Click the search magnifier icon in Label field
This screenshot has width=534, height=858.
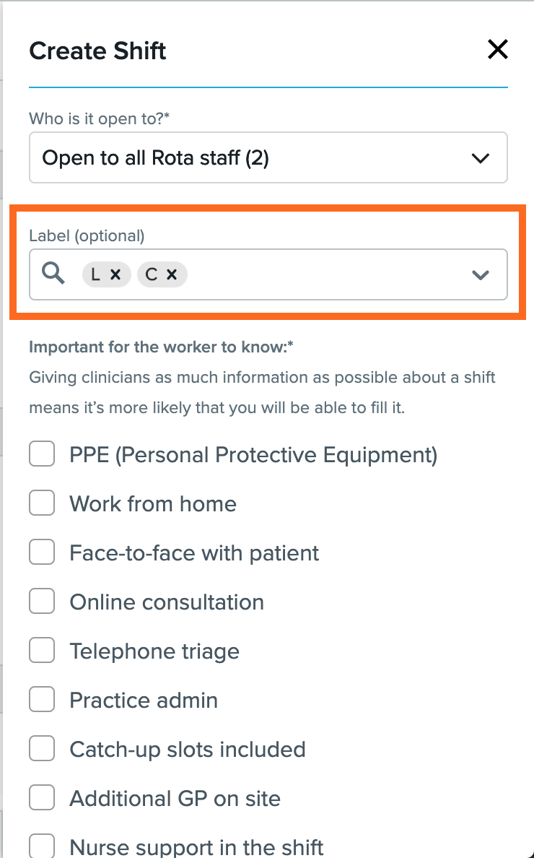53,273
